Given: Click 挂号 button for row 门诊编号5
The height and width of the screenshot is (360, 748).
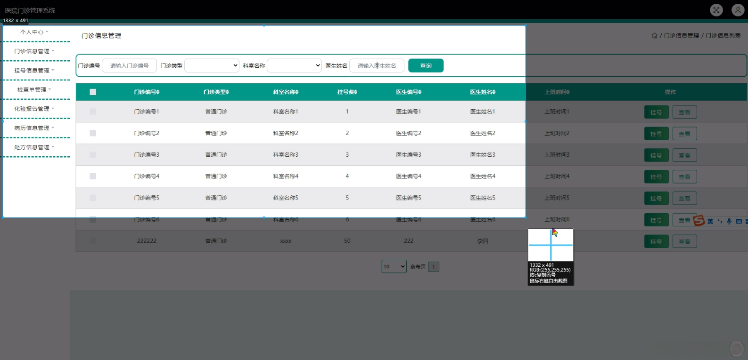Looking at the screenshot, I should [657, 199].
